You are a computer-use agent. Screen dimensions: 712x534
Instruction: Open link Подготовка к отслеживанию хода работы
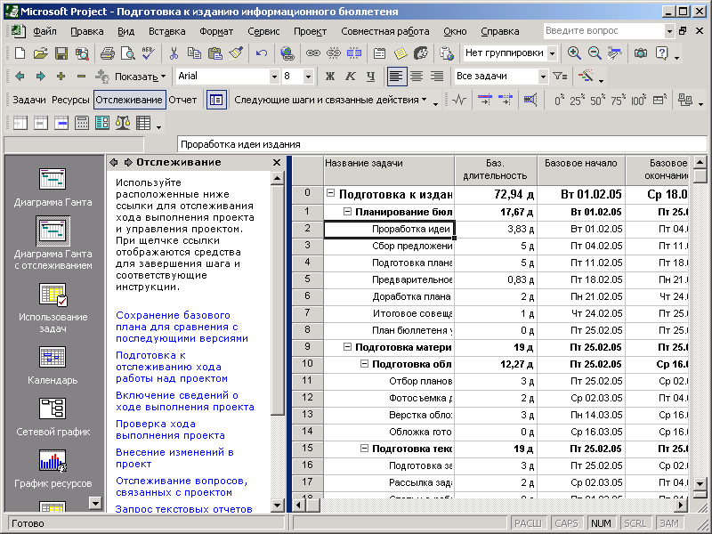(x=171, y=367)
